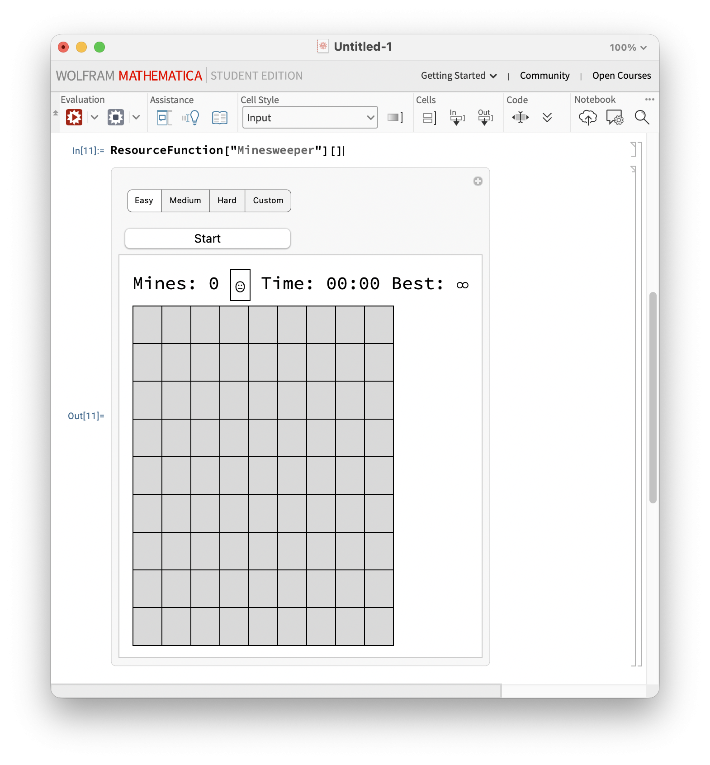Click the top-left minesweeper grid cell
This screenshot has height=765, width=710.
147,325
